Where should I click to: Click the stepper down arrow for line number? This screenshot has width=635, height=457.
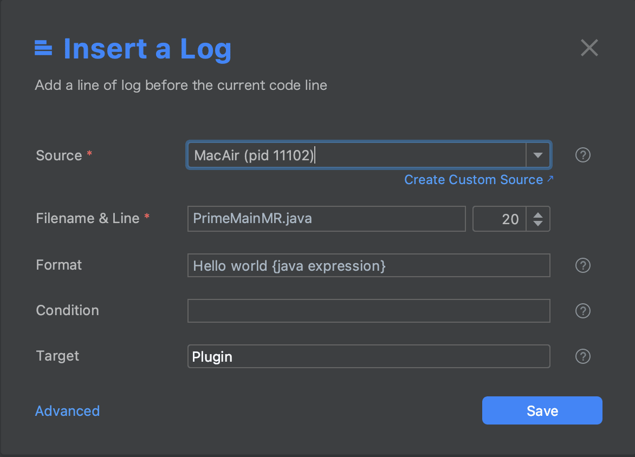[x=539, y=223]
